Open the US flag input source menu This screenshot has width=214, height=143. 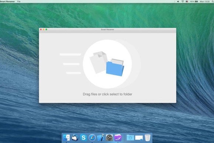[x=187, y=1]
